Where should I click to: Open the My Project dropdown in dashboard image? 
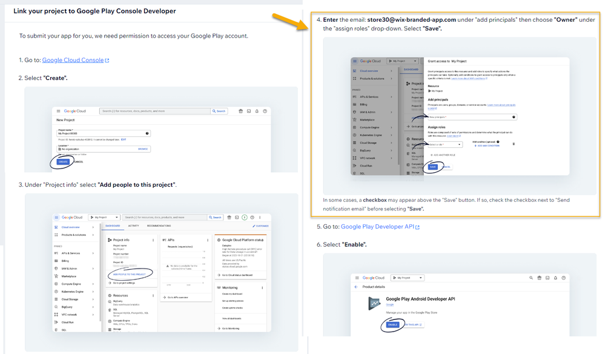click(x=104, y=218)
